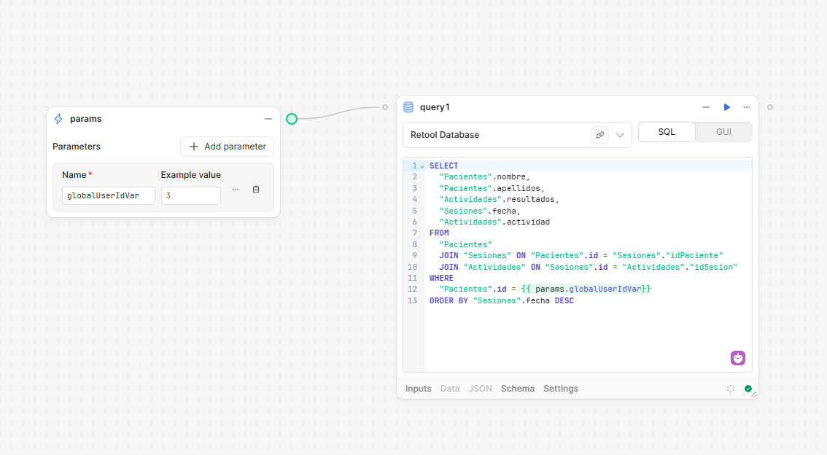
Task: Click the query1 database icon
Action: pos(408,107)
